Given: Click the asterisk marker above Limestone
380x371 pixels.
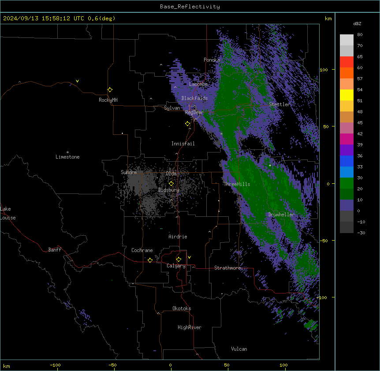Looking at the screenshot, I should [x=67, y=152].
